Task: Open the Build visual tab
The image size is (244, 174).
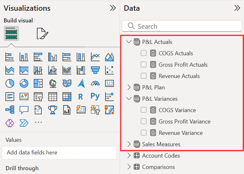Action: pos(11,33)
